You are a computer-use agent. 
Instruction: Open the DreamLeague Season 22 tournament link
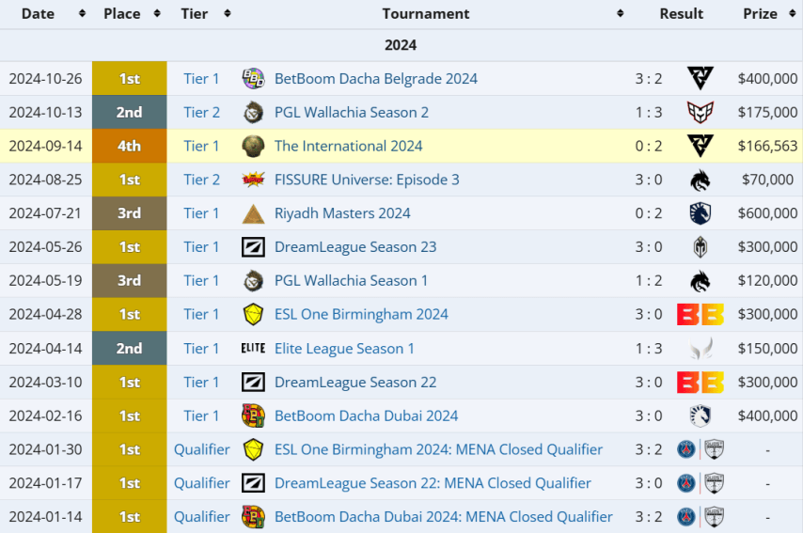click(x=355, y=383)
